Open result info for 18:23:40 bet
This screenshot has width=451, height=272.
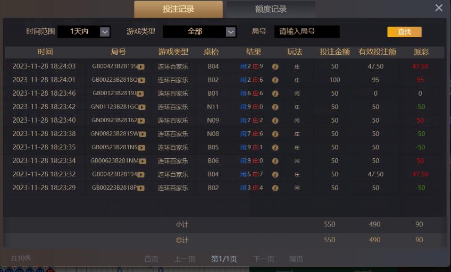coord(275,121)
